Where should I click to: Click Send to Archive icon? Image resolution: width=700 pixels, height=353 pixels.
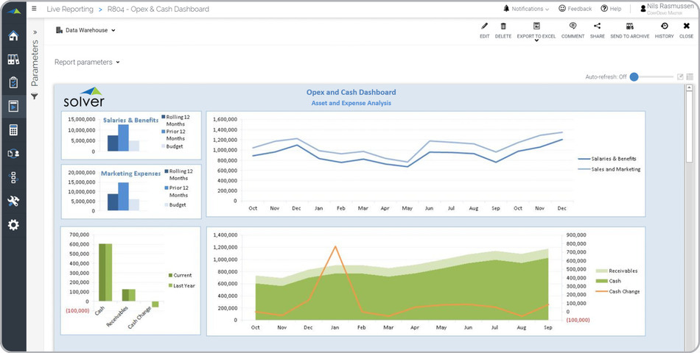[629, 26]
